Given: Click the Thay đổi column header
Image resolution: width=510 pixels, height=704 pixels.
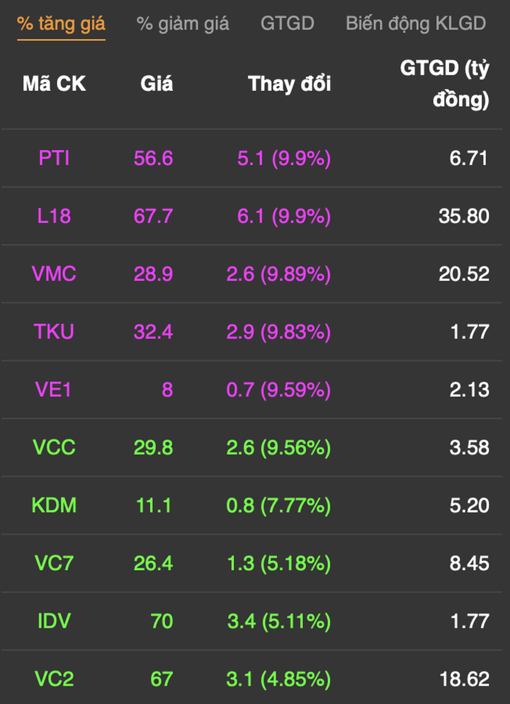Looking at the screenshot, I should pos(289,84).
